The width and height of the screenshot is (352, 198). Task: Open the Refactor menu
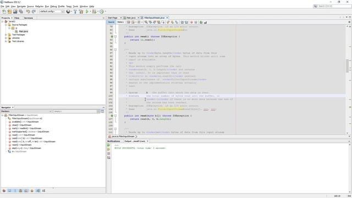(39, 7)
